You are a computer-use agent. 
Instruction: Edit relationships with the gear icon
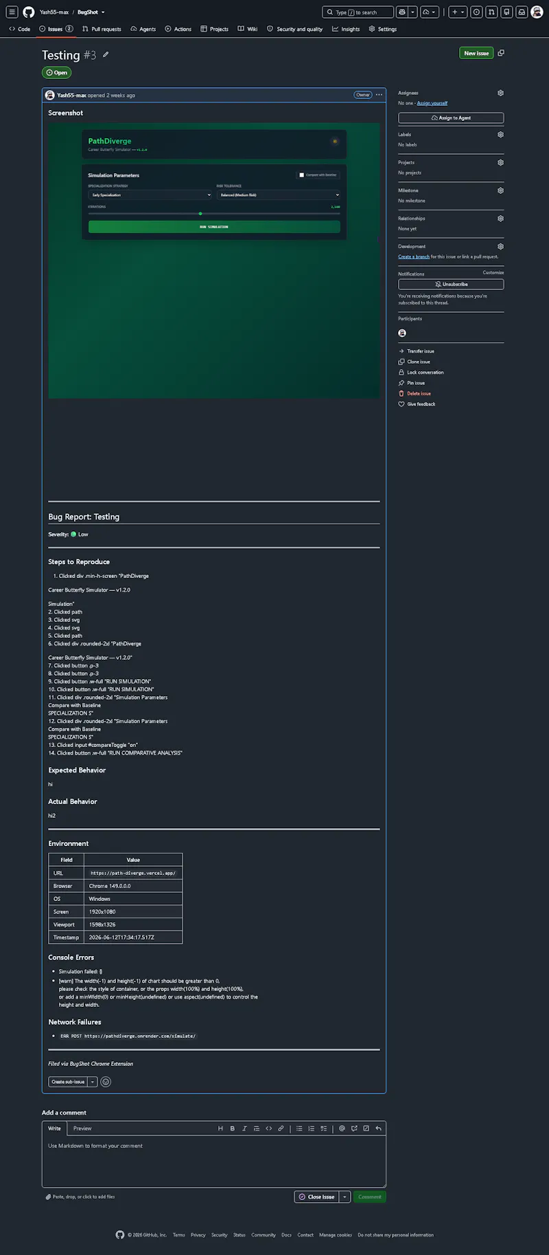500,219
